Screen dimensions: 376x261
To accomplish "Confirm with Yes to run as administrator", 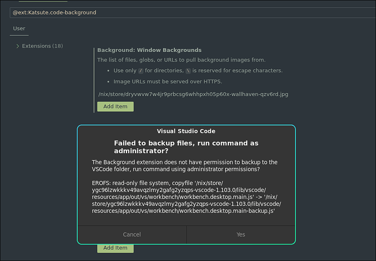I will [241, 234].
